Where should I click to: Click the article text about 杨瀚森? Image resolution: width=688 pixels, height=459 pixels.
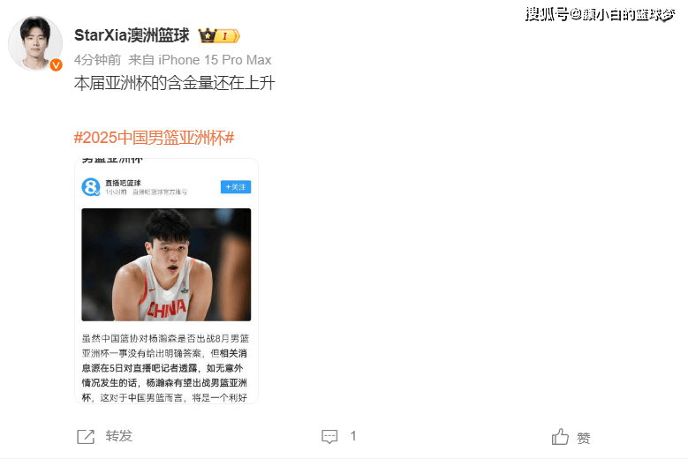pyautogui.click(x=165, y=368)
